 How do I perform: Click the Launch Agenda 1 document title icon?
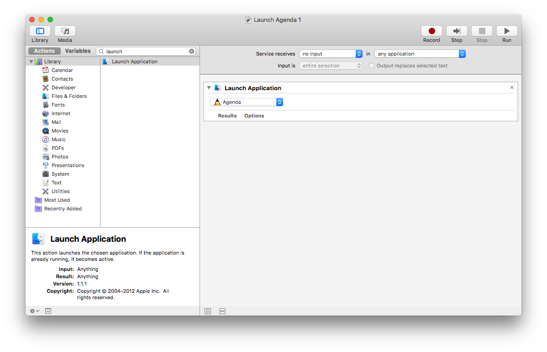coord(248,20)
